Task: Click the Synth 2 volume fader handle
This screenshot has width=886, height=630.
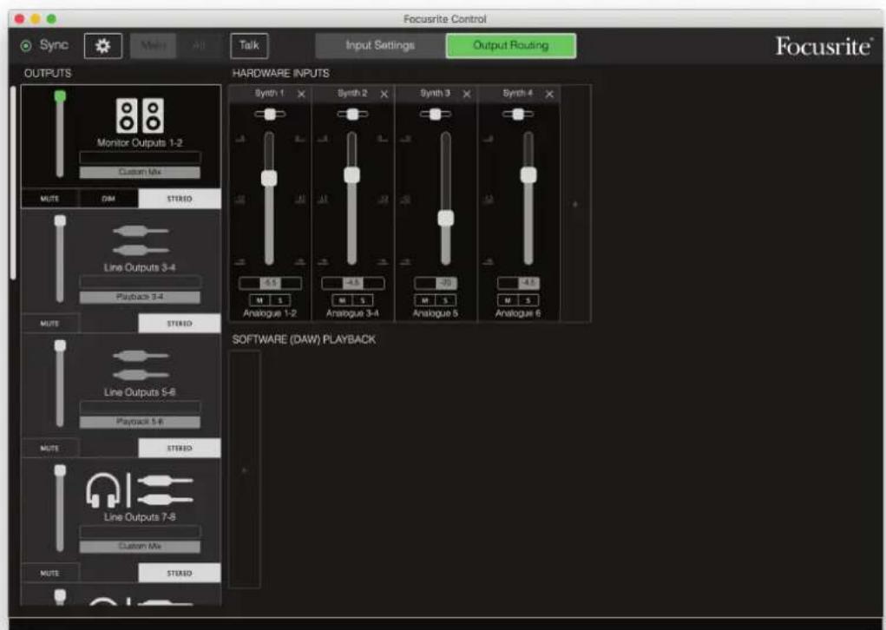Action: [x=352, y=175]
